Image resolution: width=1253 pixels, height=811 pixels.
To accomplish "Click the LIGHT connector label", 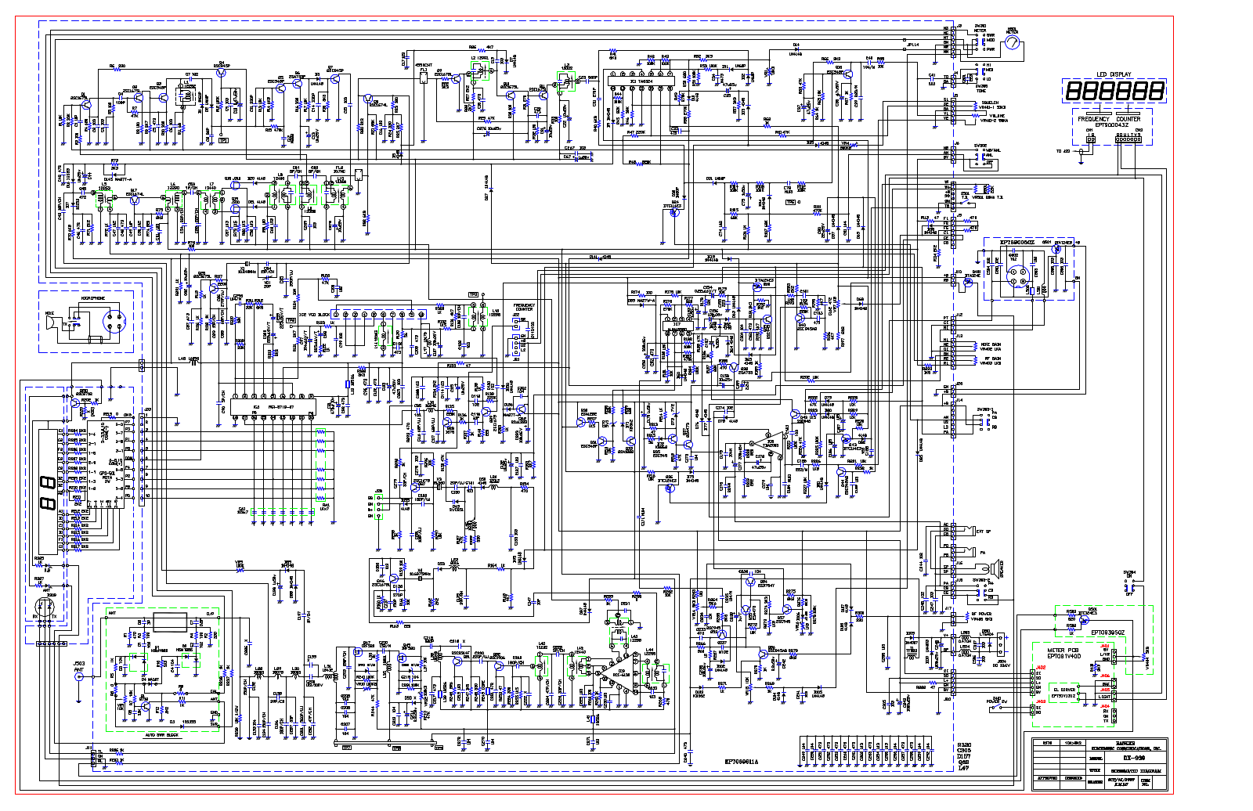I will pos(1104,697).
